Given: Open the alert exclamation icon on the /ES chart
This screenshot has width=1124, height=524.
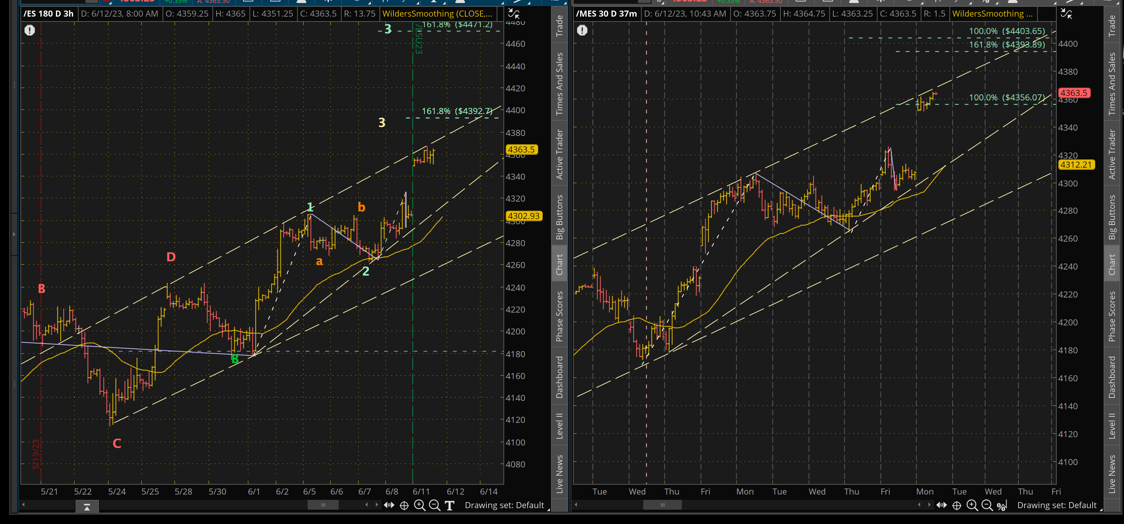Looking at the screenshot, I should [29, 30].
